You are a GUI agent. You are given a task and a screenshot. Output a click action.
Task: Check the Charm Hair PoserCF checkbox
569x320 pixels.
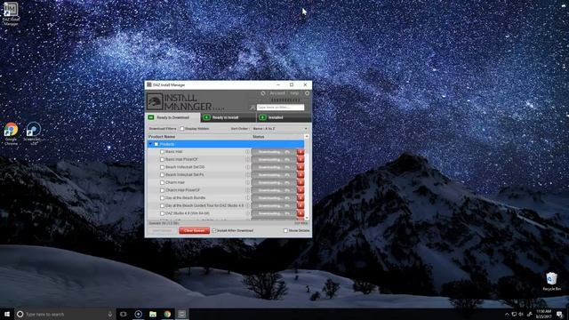click(x=162, y=190)
